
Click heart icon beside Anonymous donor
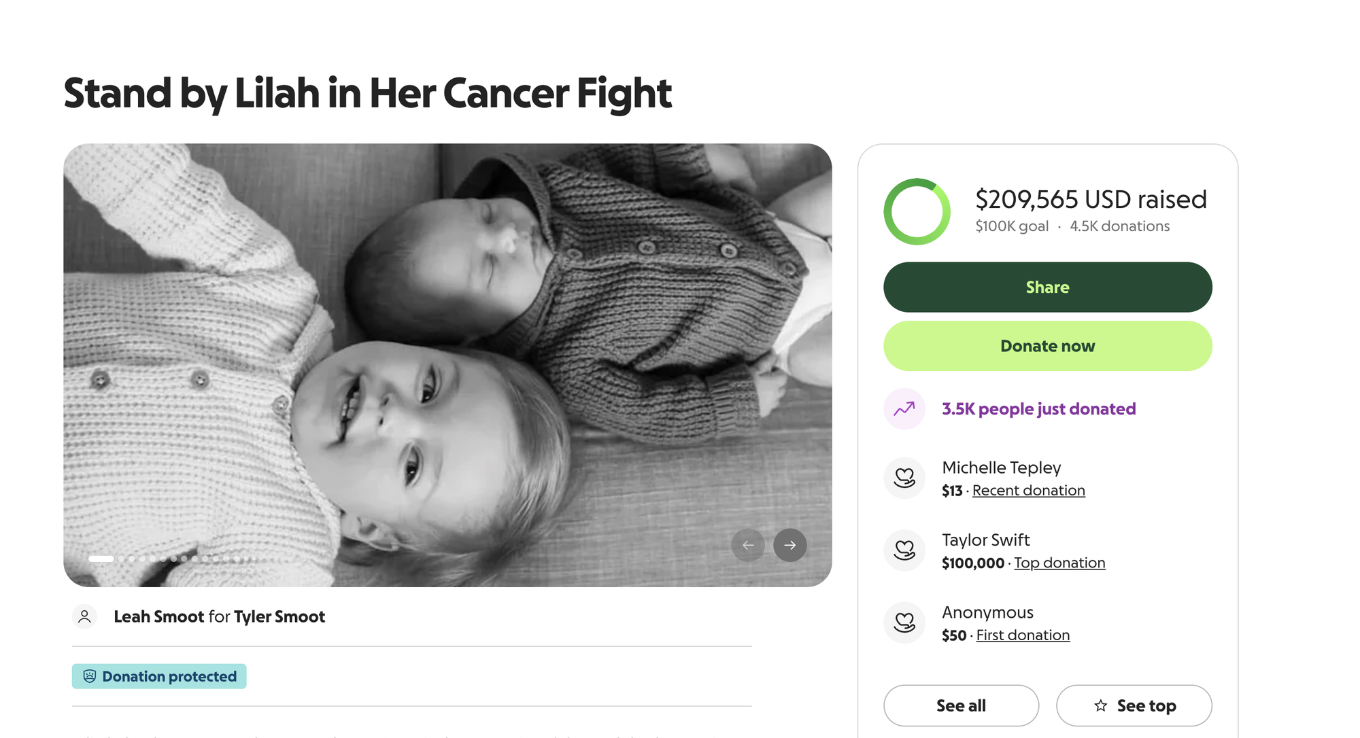click(x=904, y=622)
